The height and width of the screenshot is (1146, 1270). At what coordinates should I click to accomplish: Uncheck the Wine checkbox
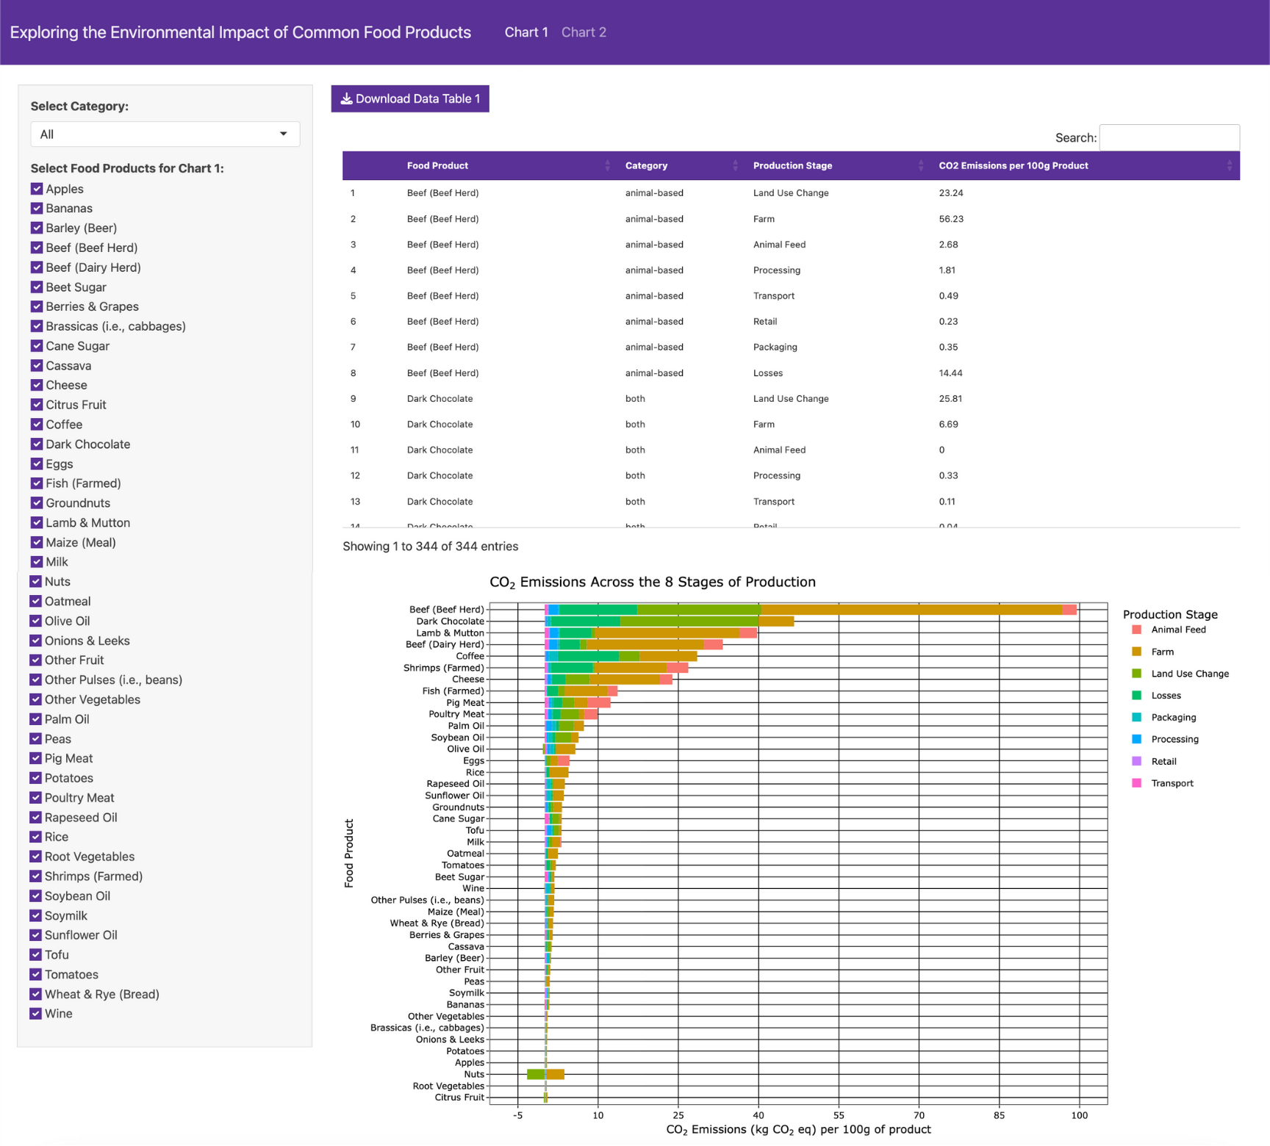(x=35, y=1013)
